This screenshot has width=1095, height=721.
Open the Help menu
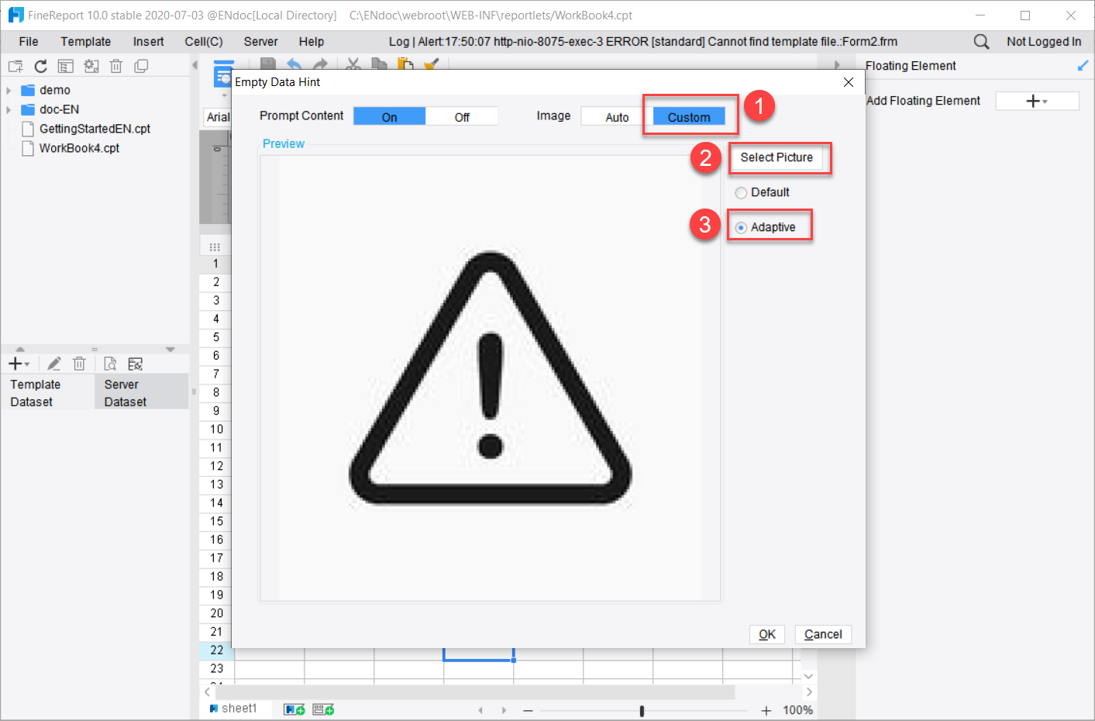(x=312, y=42)
